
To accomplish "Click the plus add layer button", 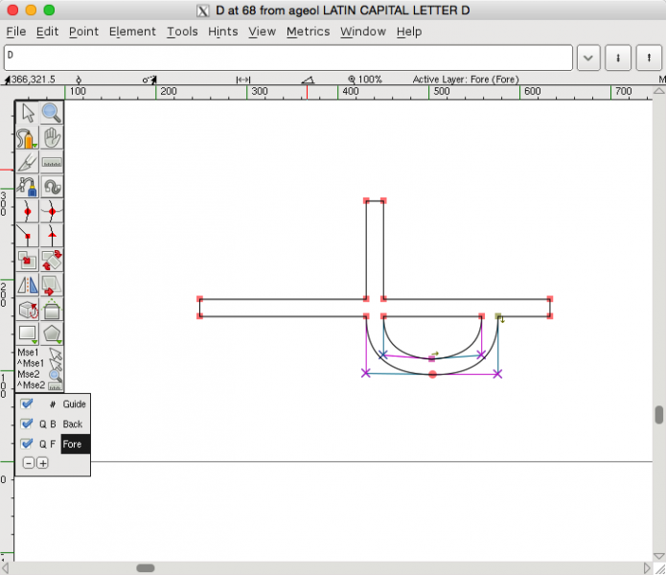I will click(42, 463).
